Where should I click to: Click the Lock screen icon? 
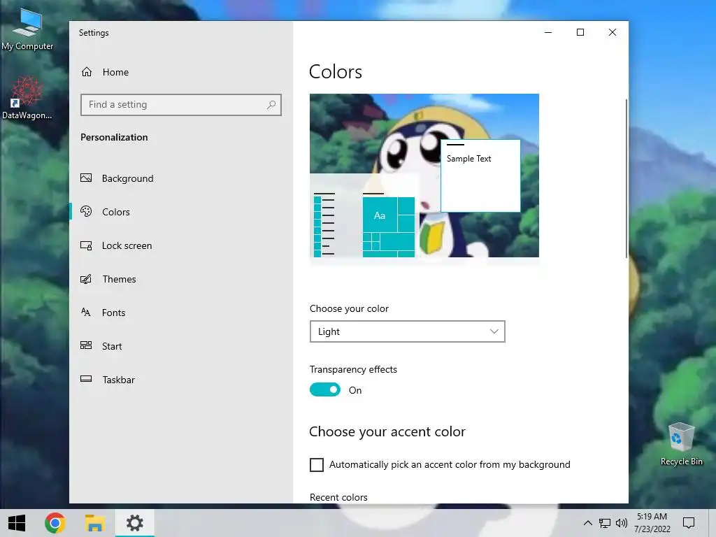click(86, 245)
